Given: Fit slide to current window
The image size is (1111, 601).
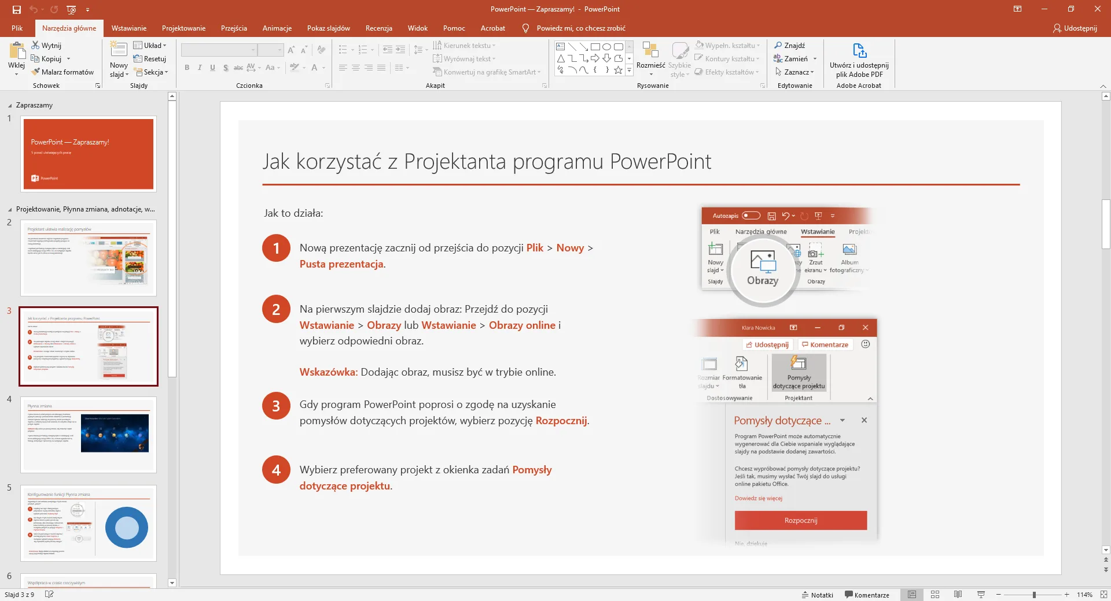Looking at the screenshot, I should point(1103,595).
